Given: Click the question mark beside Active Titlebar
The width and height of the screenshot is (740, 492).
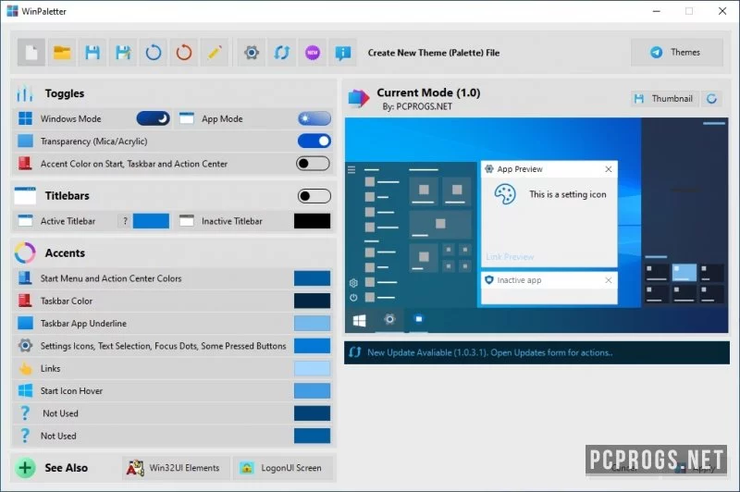Looking at the screenshot, I should [x=125, y=221].
